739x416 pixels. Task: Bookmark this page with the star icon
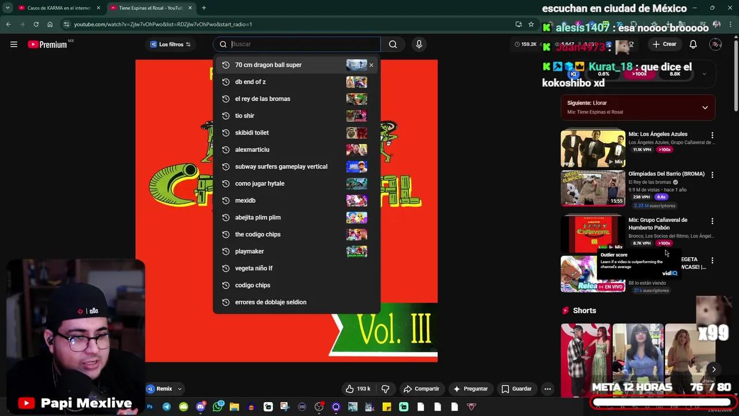coord(531,24)
